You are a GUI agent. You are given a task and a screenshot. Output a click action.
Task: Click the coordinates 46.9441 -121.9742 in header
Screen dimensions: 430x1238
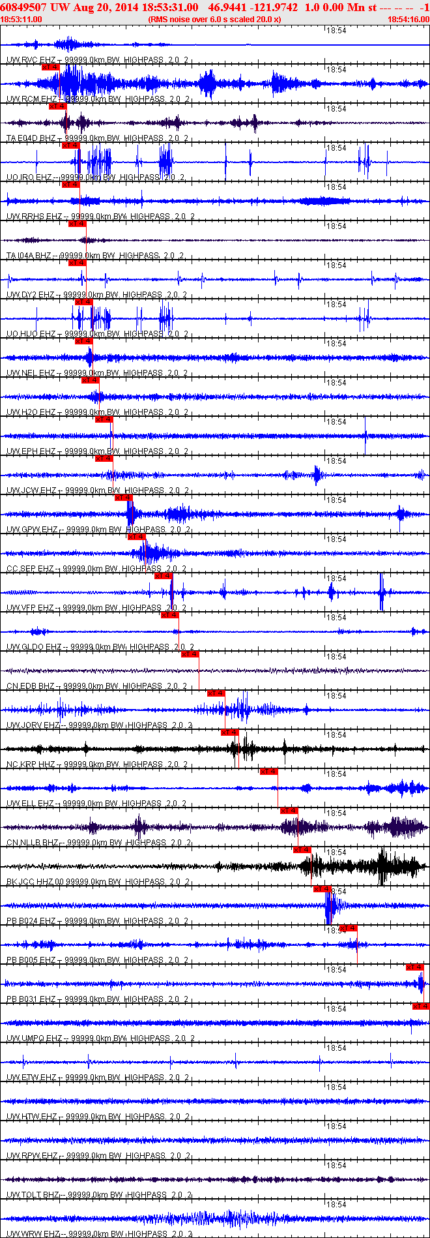coord(253,7)
